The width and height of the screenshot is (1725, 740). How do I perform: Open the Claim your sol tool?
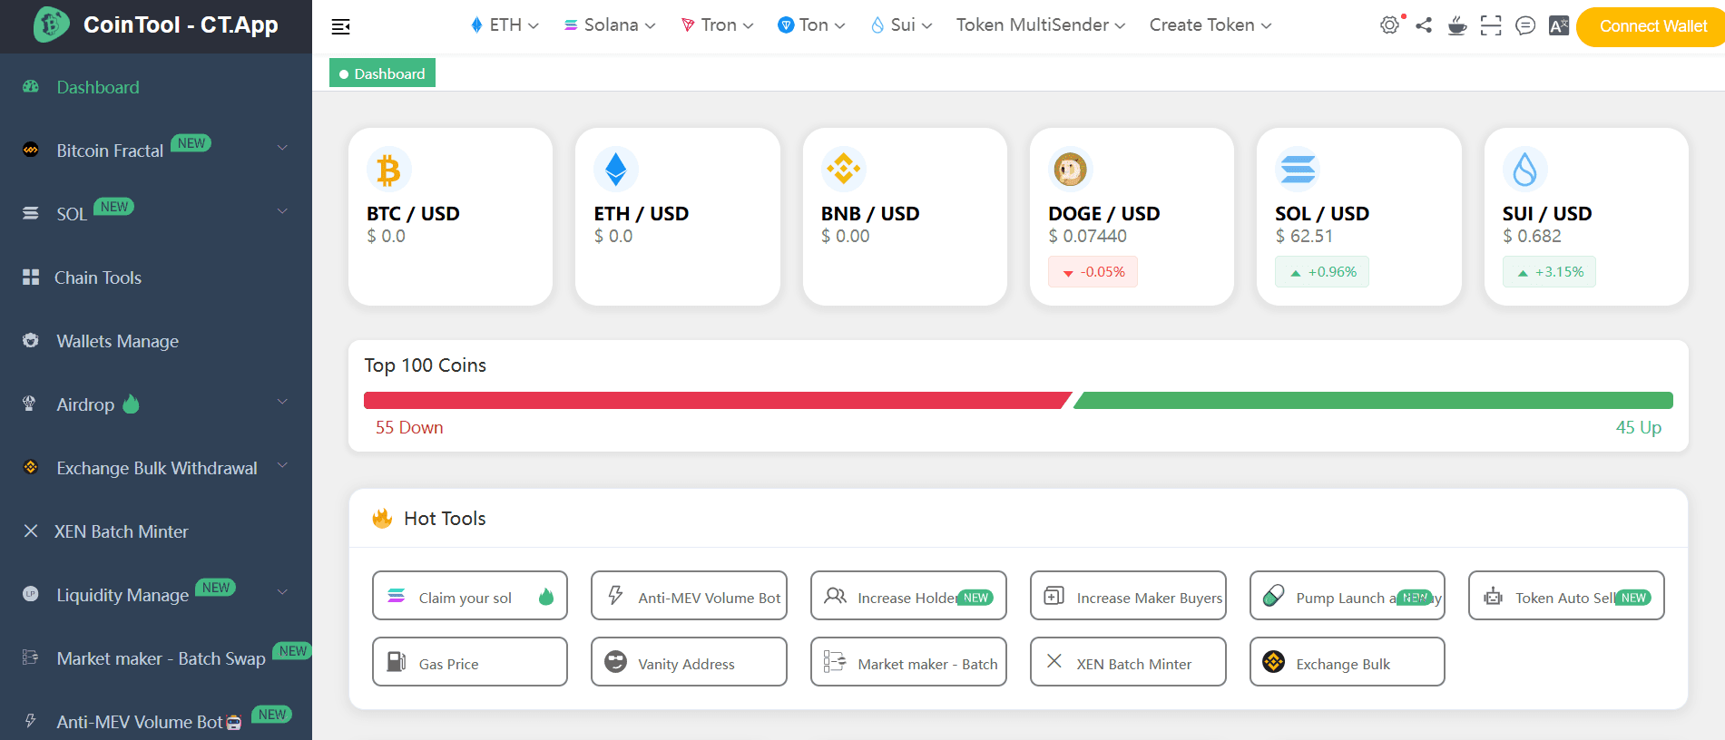pyautogui.click(x=470, y=596)
